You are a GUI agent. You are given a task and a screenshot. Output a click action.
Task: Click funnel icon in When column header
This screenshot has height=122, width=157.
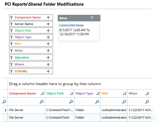click(x=147, y=94)
